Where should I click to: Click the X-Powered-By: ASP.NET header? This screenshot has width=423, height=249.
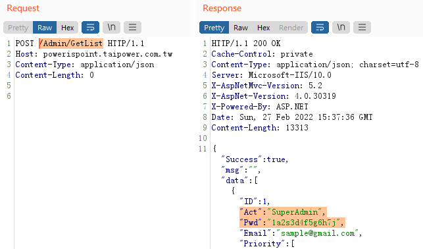[260, 107]
